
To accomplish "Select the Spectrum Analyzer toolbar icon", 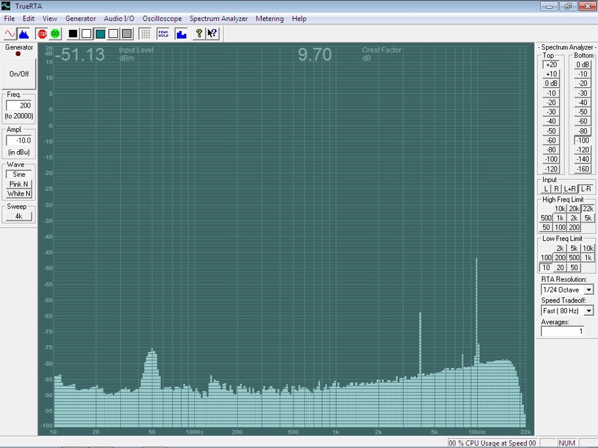I will (x=24, y=34).
